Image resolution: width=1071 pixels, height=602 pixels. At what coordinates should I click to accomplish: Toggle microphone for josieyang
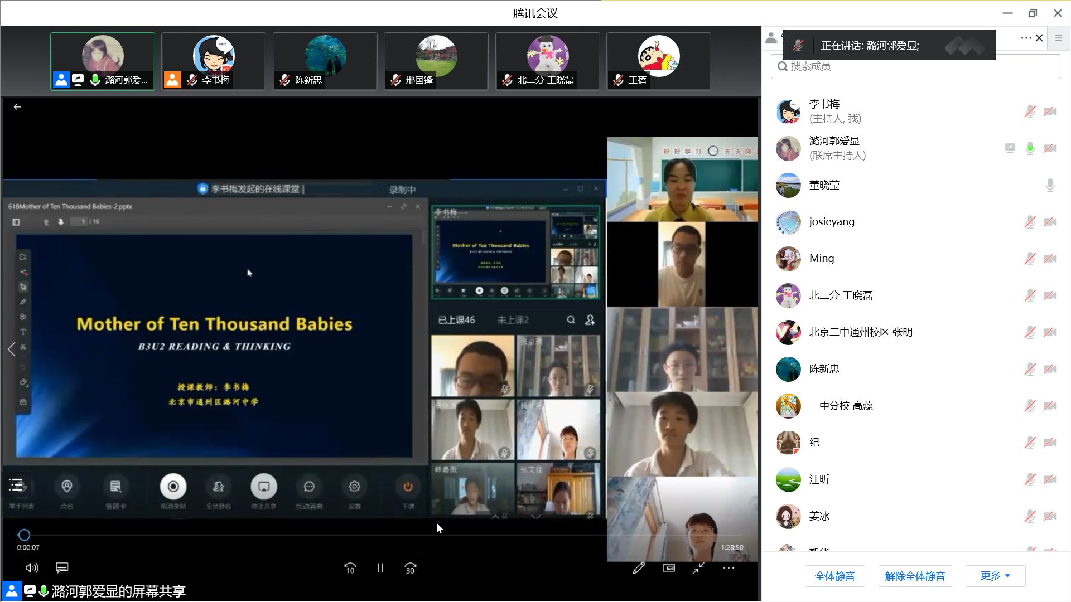click(1030, 222)
